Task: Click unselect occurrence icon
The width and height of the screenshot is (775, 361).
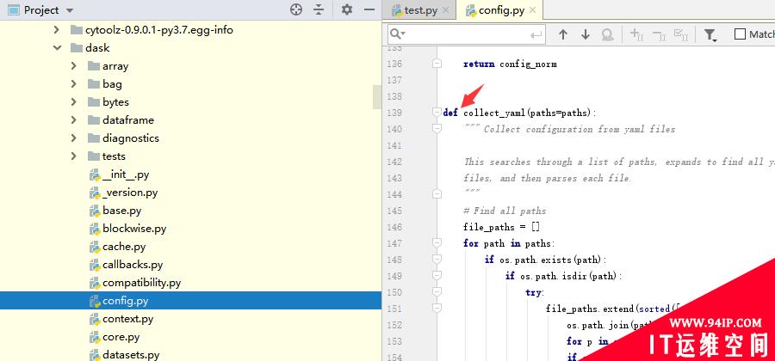Action: coord(659,34)
